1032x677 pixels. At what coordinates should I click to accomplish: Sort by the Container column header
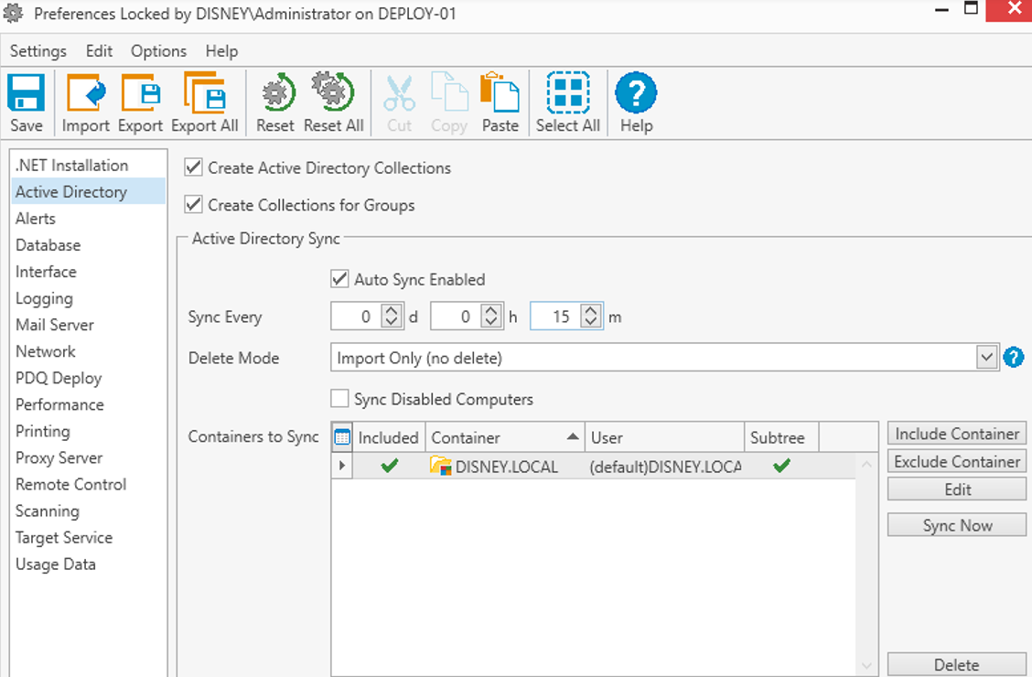coord(505,437)
